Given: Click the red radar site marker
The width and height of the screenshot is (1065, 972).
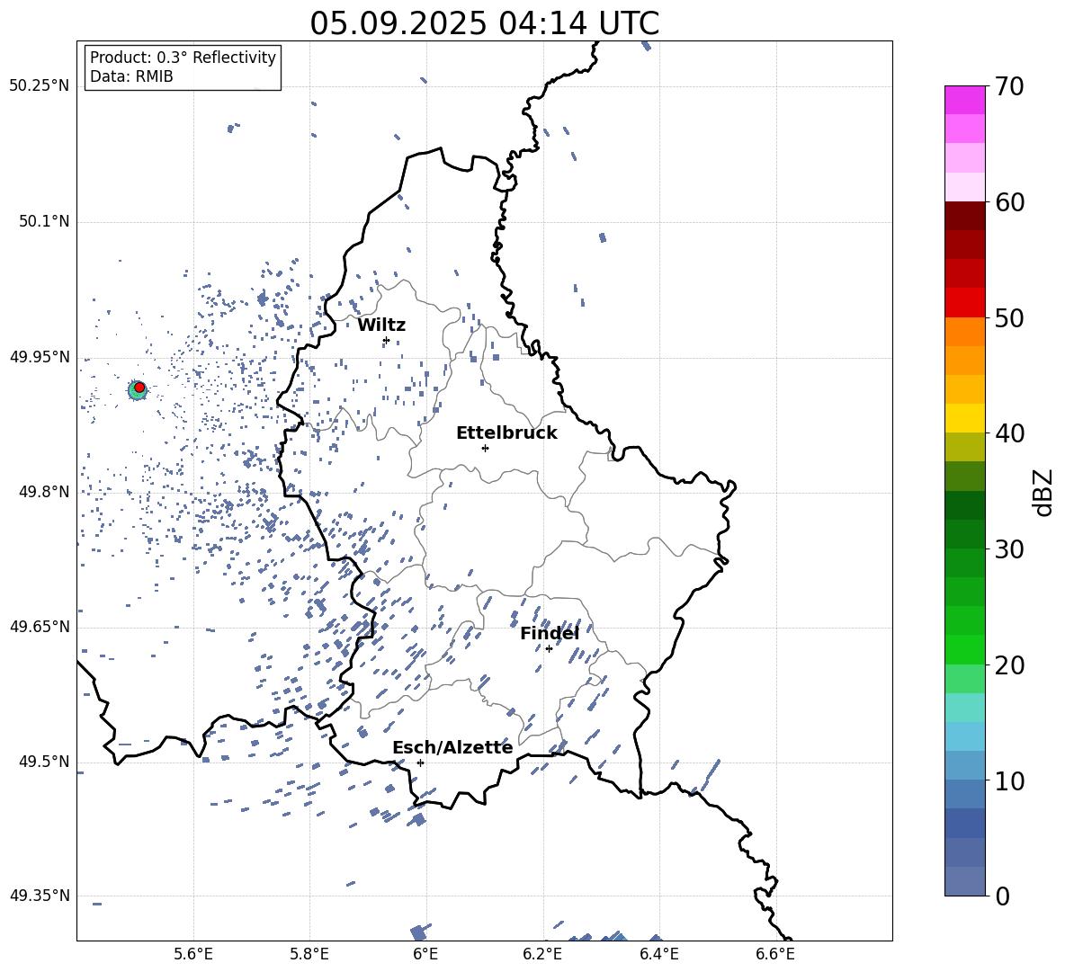Looking at the screenshot, I should click(x=139, y=388).
